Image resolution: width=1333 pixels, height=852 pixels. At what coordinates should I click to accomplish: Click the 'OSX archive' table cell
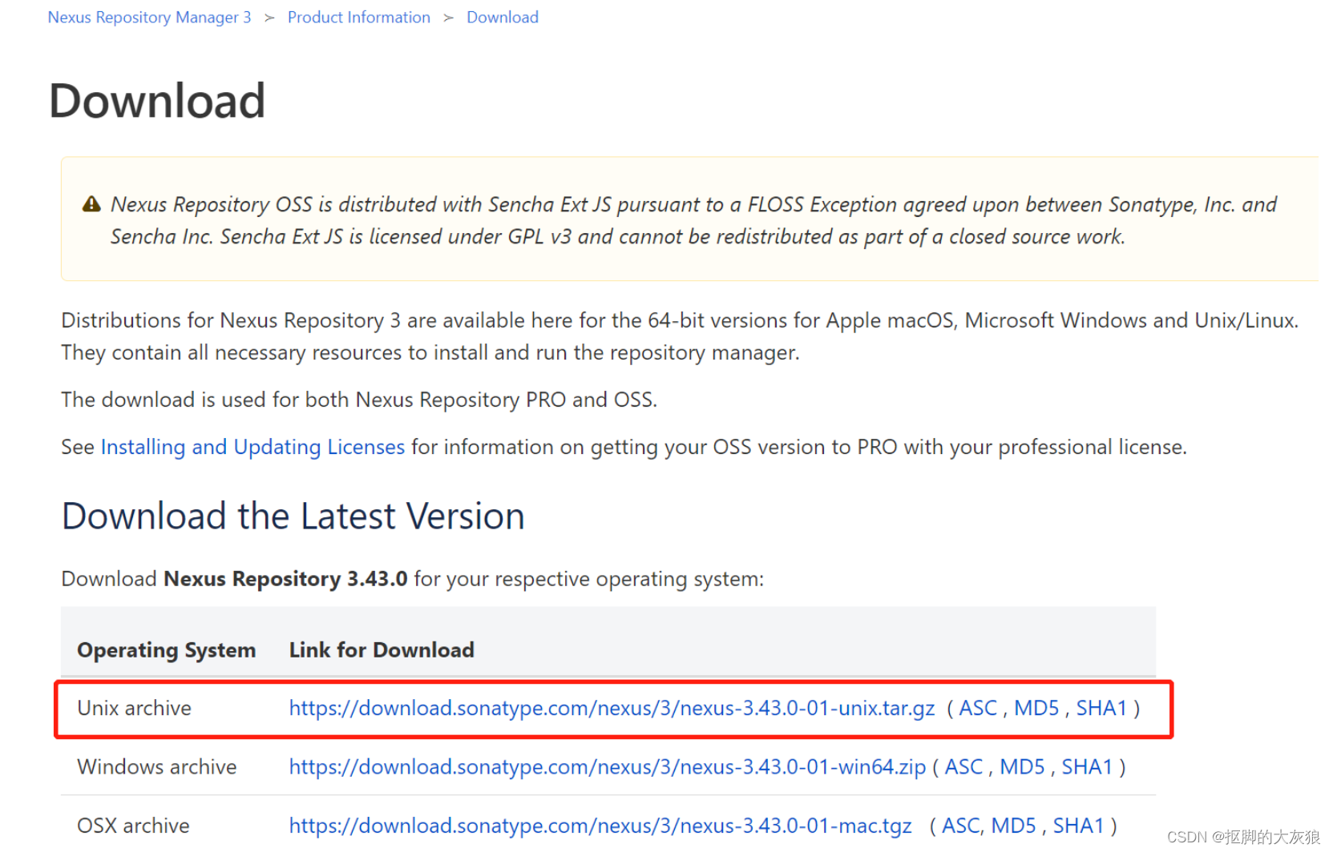[x=133, y=826]
